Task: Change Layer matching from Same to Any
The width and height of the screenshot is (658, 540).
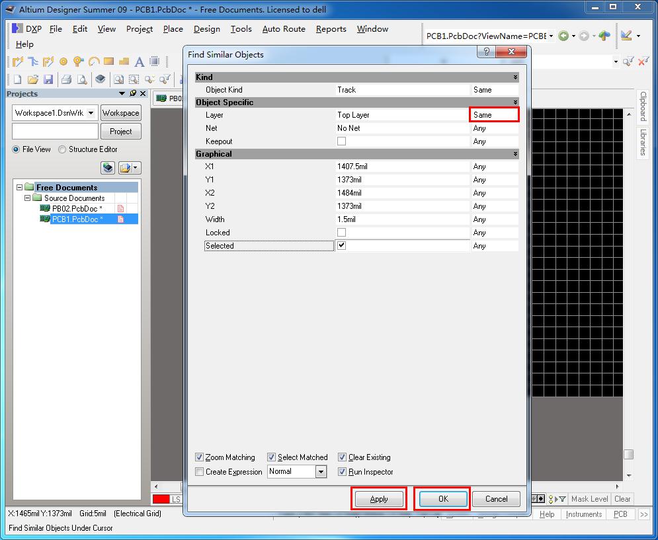Action: [x=494, y=114]
